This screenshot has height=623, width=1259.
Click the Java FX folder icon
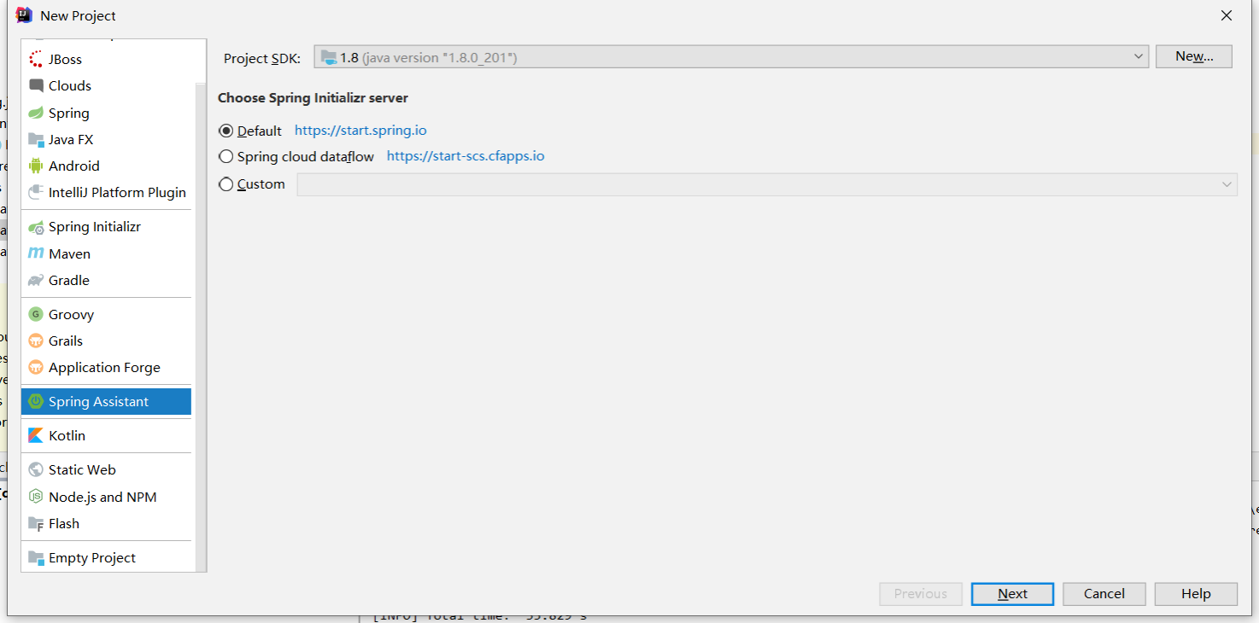click(36, 140)
